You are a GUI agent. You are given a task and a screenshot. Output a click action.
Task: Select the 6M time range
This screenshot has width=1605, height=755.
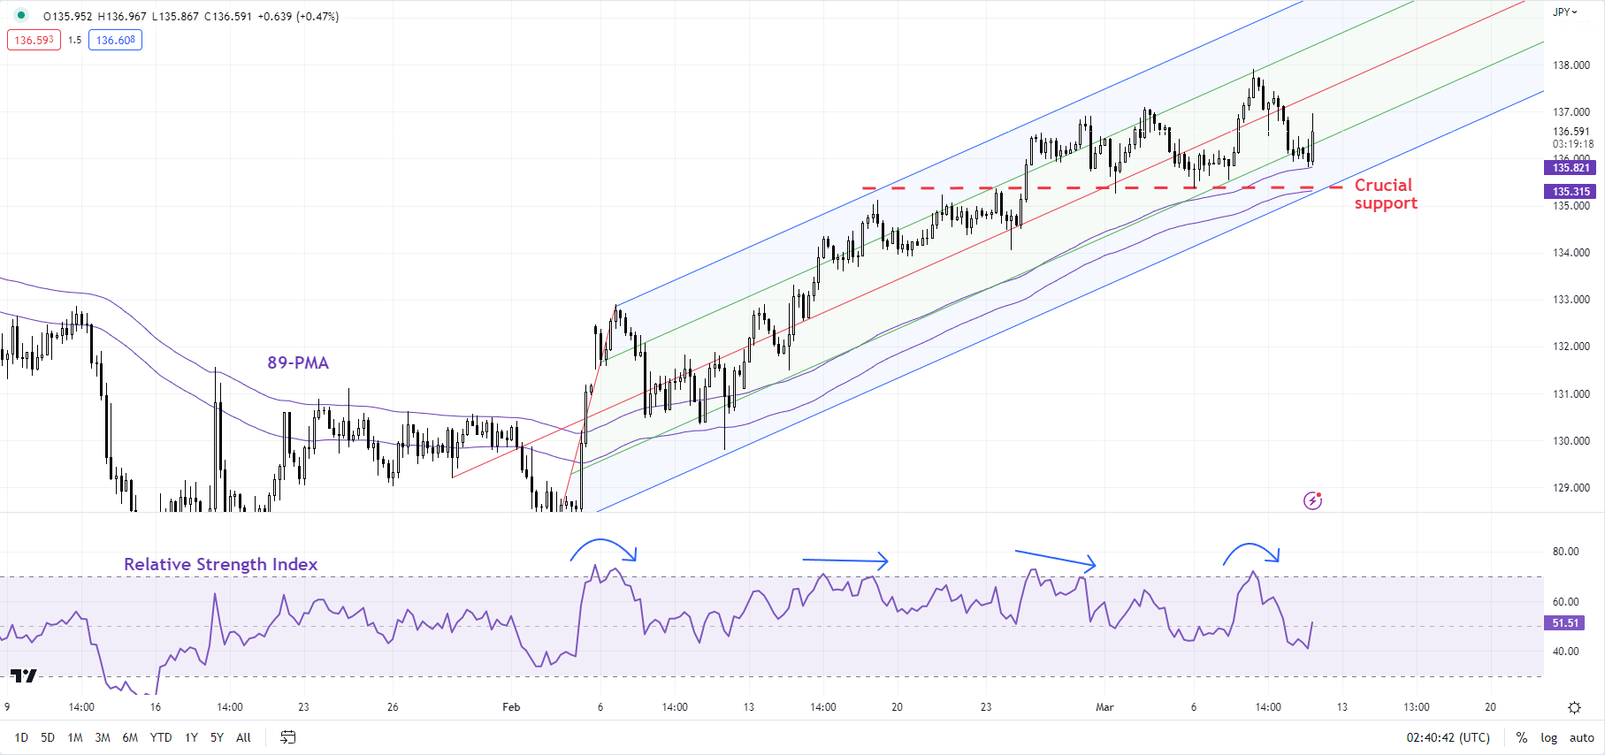tap(130, 737)
